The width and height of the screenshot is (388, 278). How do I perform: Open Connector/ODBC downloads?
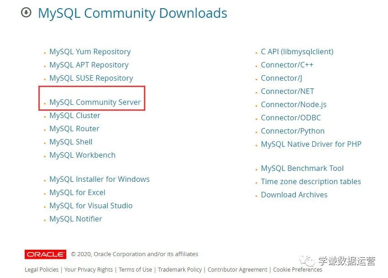pos(291,118)
